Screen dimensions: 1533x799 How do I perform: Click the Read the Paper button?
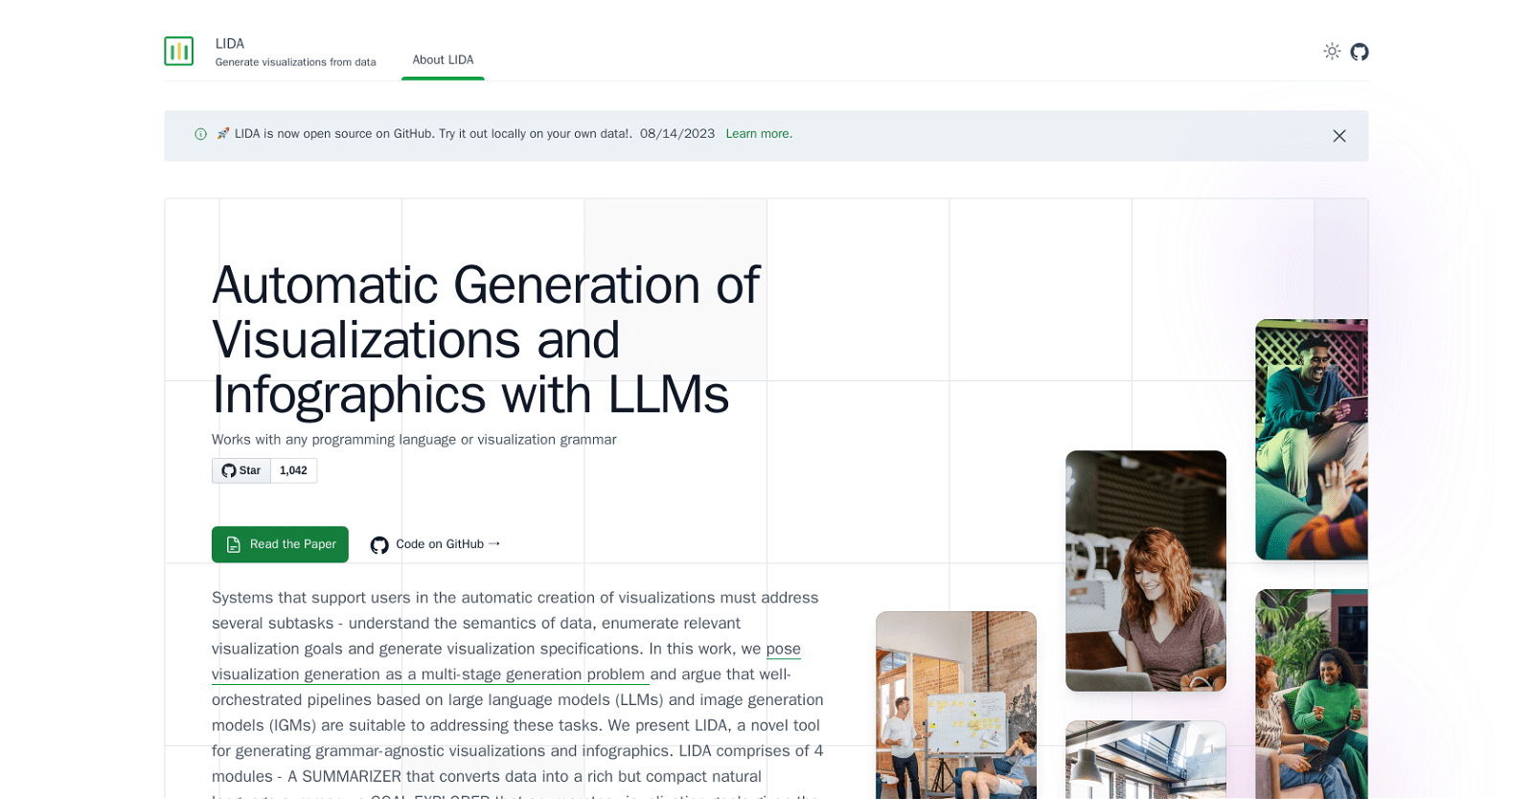click(x=280, y=544)
